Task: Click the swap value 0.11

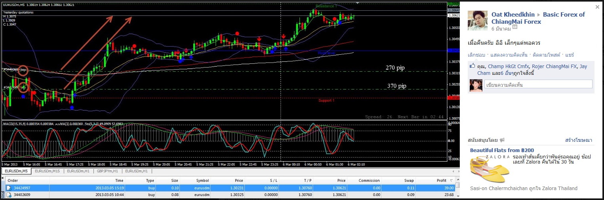Action: [410, 187]
